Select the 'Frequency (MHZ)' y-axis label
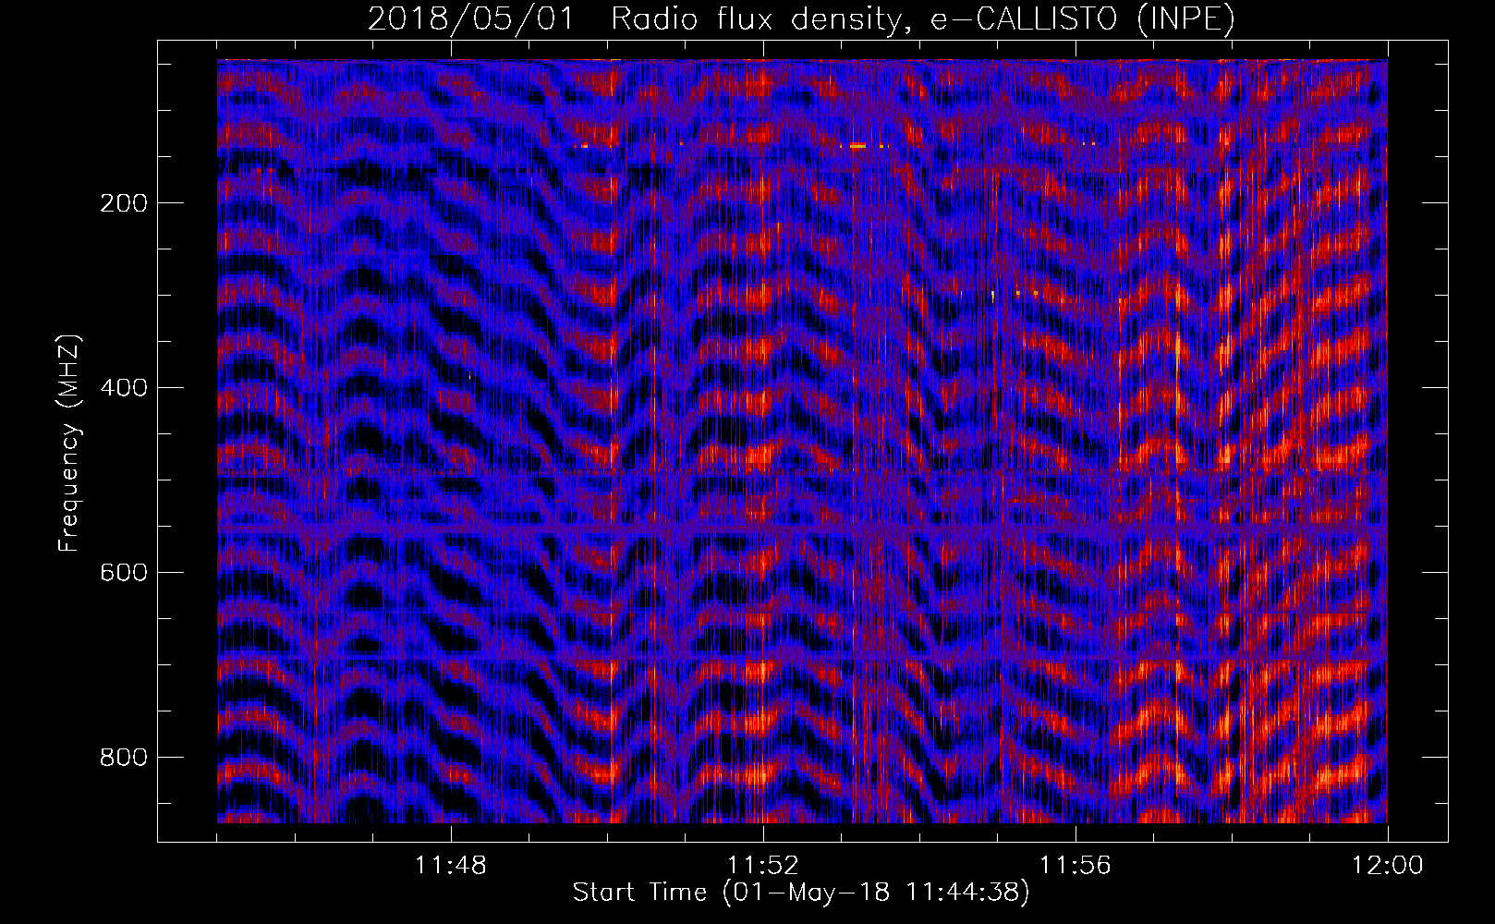Viewport: 1495px width, 924px height. point(69,444)
